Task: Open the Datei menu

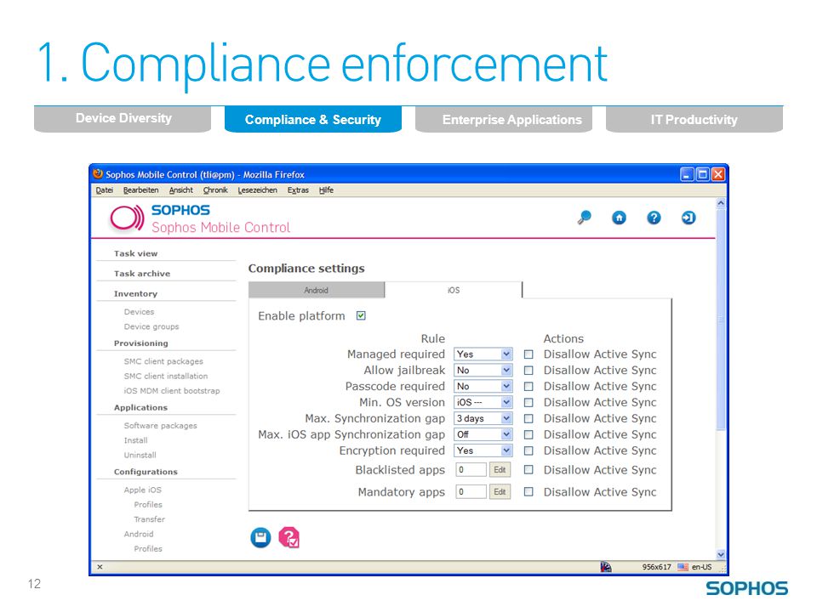Action: (104, 190)
